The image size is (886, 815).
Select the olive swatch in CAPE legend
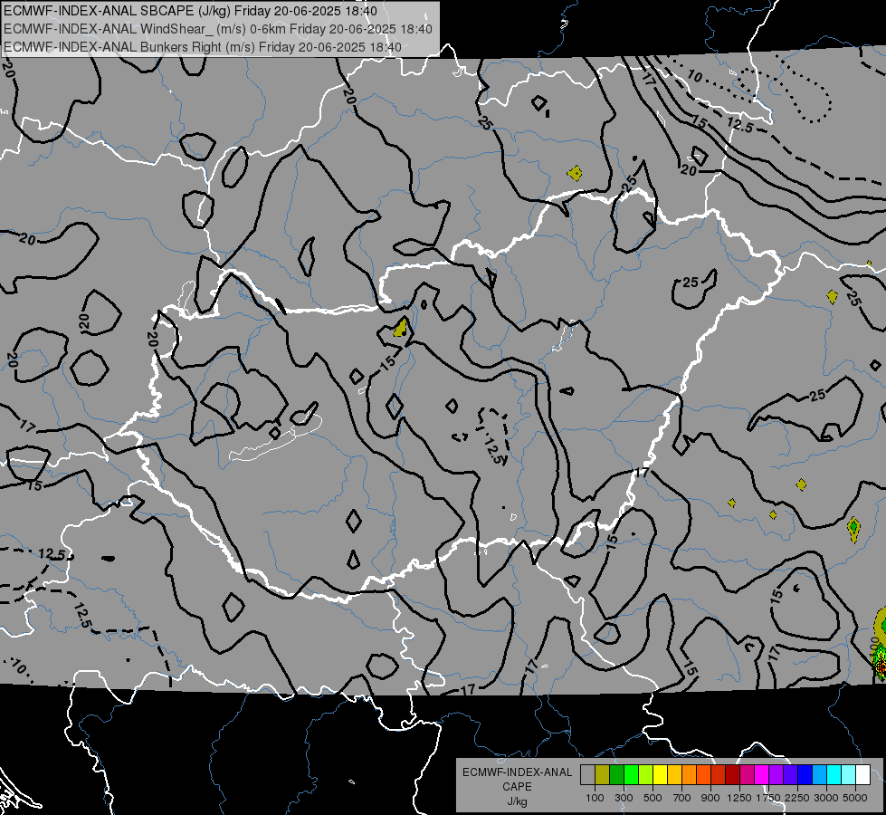pyautogui.click(x=603, y=775)
